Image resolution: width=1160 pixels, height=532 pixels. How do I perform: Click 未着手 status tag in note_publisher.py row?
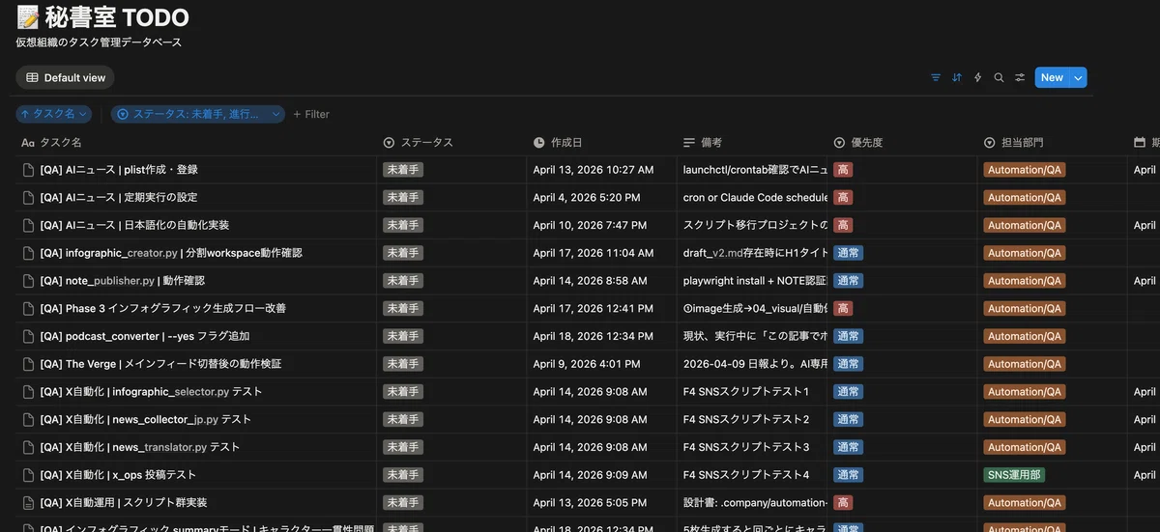(403, 281)
